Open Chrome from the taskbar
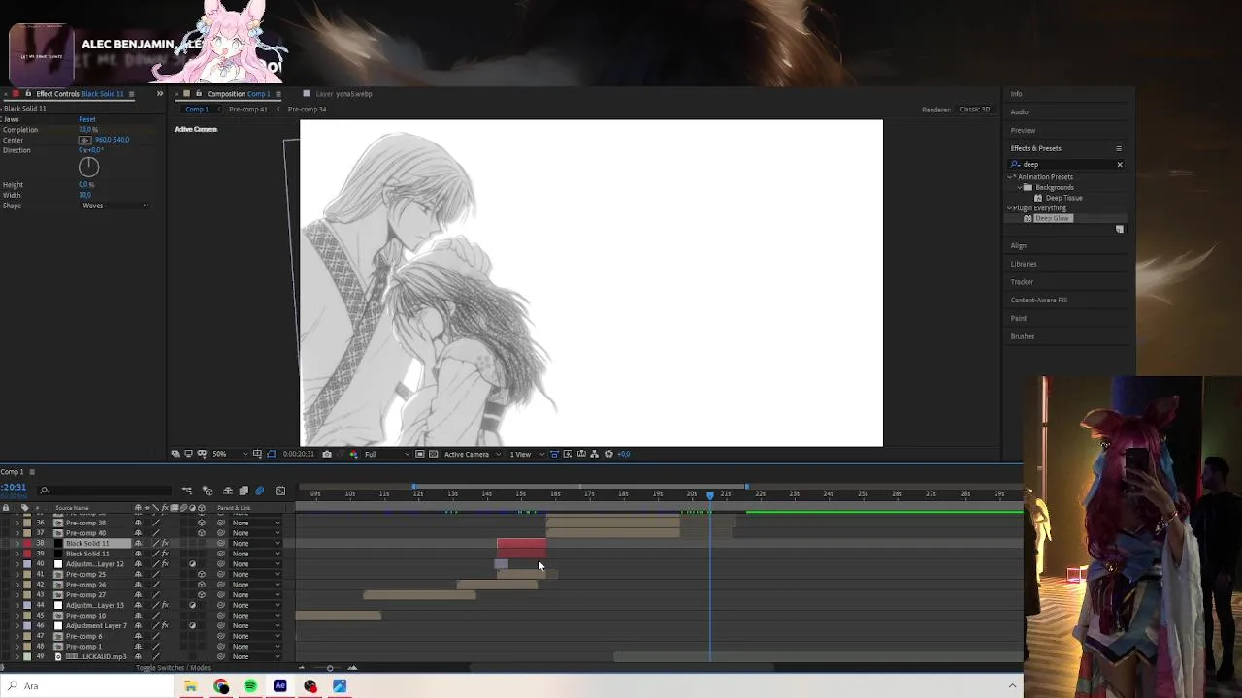Viewport: 1242px width, 698px height. pyautogui.click(x=221, y=686)
